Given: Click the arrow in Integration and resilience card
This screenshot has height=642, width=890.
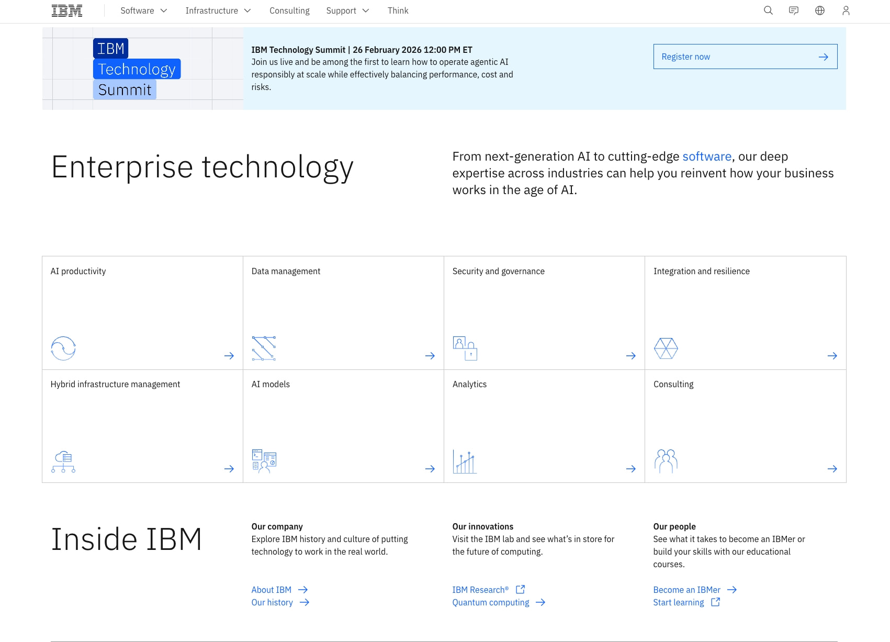Looking at the screenshot, I should (x=832, y=356).
